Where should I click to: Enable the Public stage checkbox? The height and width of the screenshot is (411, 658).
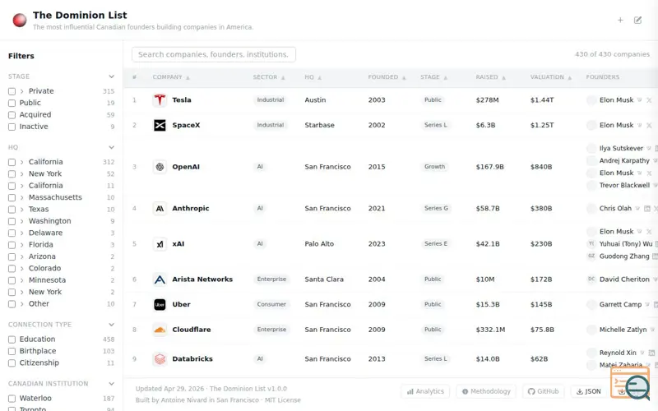click(12, 104)
